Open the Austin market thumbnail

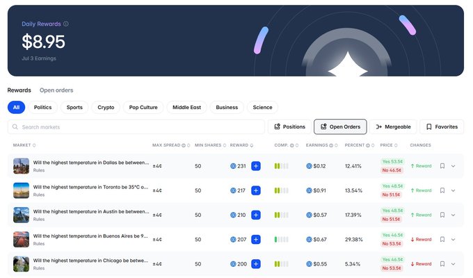pos(21,215)
